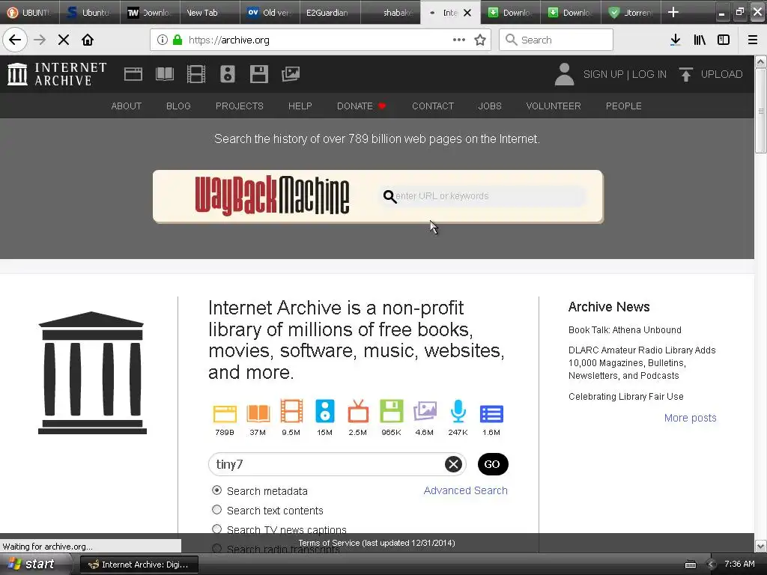767x575 pixels.
Task: Open the Software floppy icon in header
Action: [x=258, y=74]
